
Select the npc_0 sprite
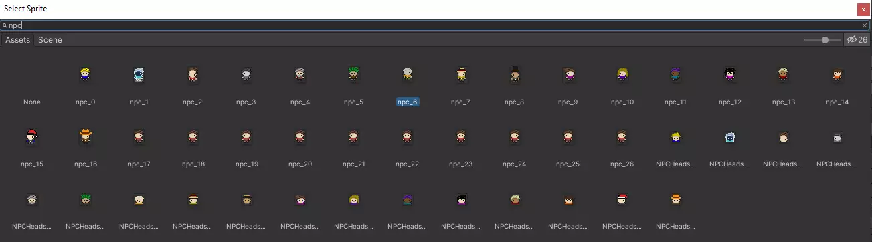(85, 75)
